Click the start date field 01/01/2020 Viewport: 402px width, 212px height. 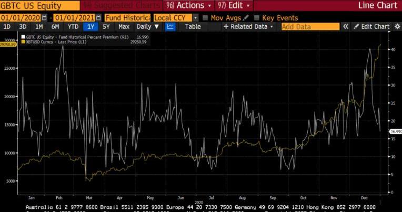coord(21,18)
